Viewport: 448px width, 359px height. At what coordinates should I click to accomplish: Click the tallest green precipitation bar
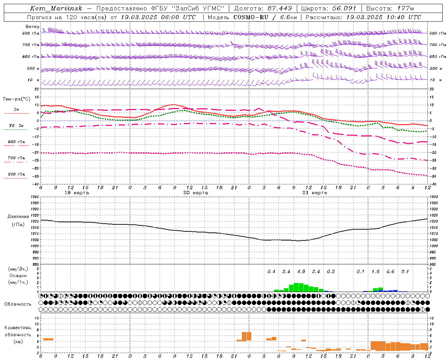point(296,287)
